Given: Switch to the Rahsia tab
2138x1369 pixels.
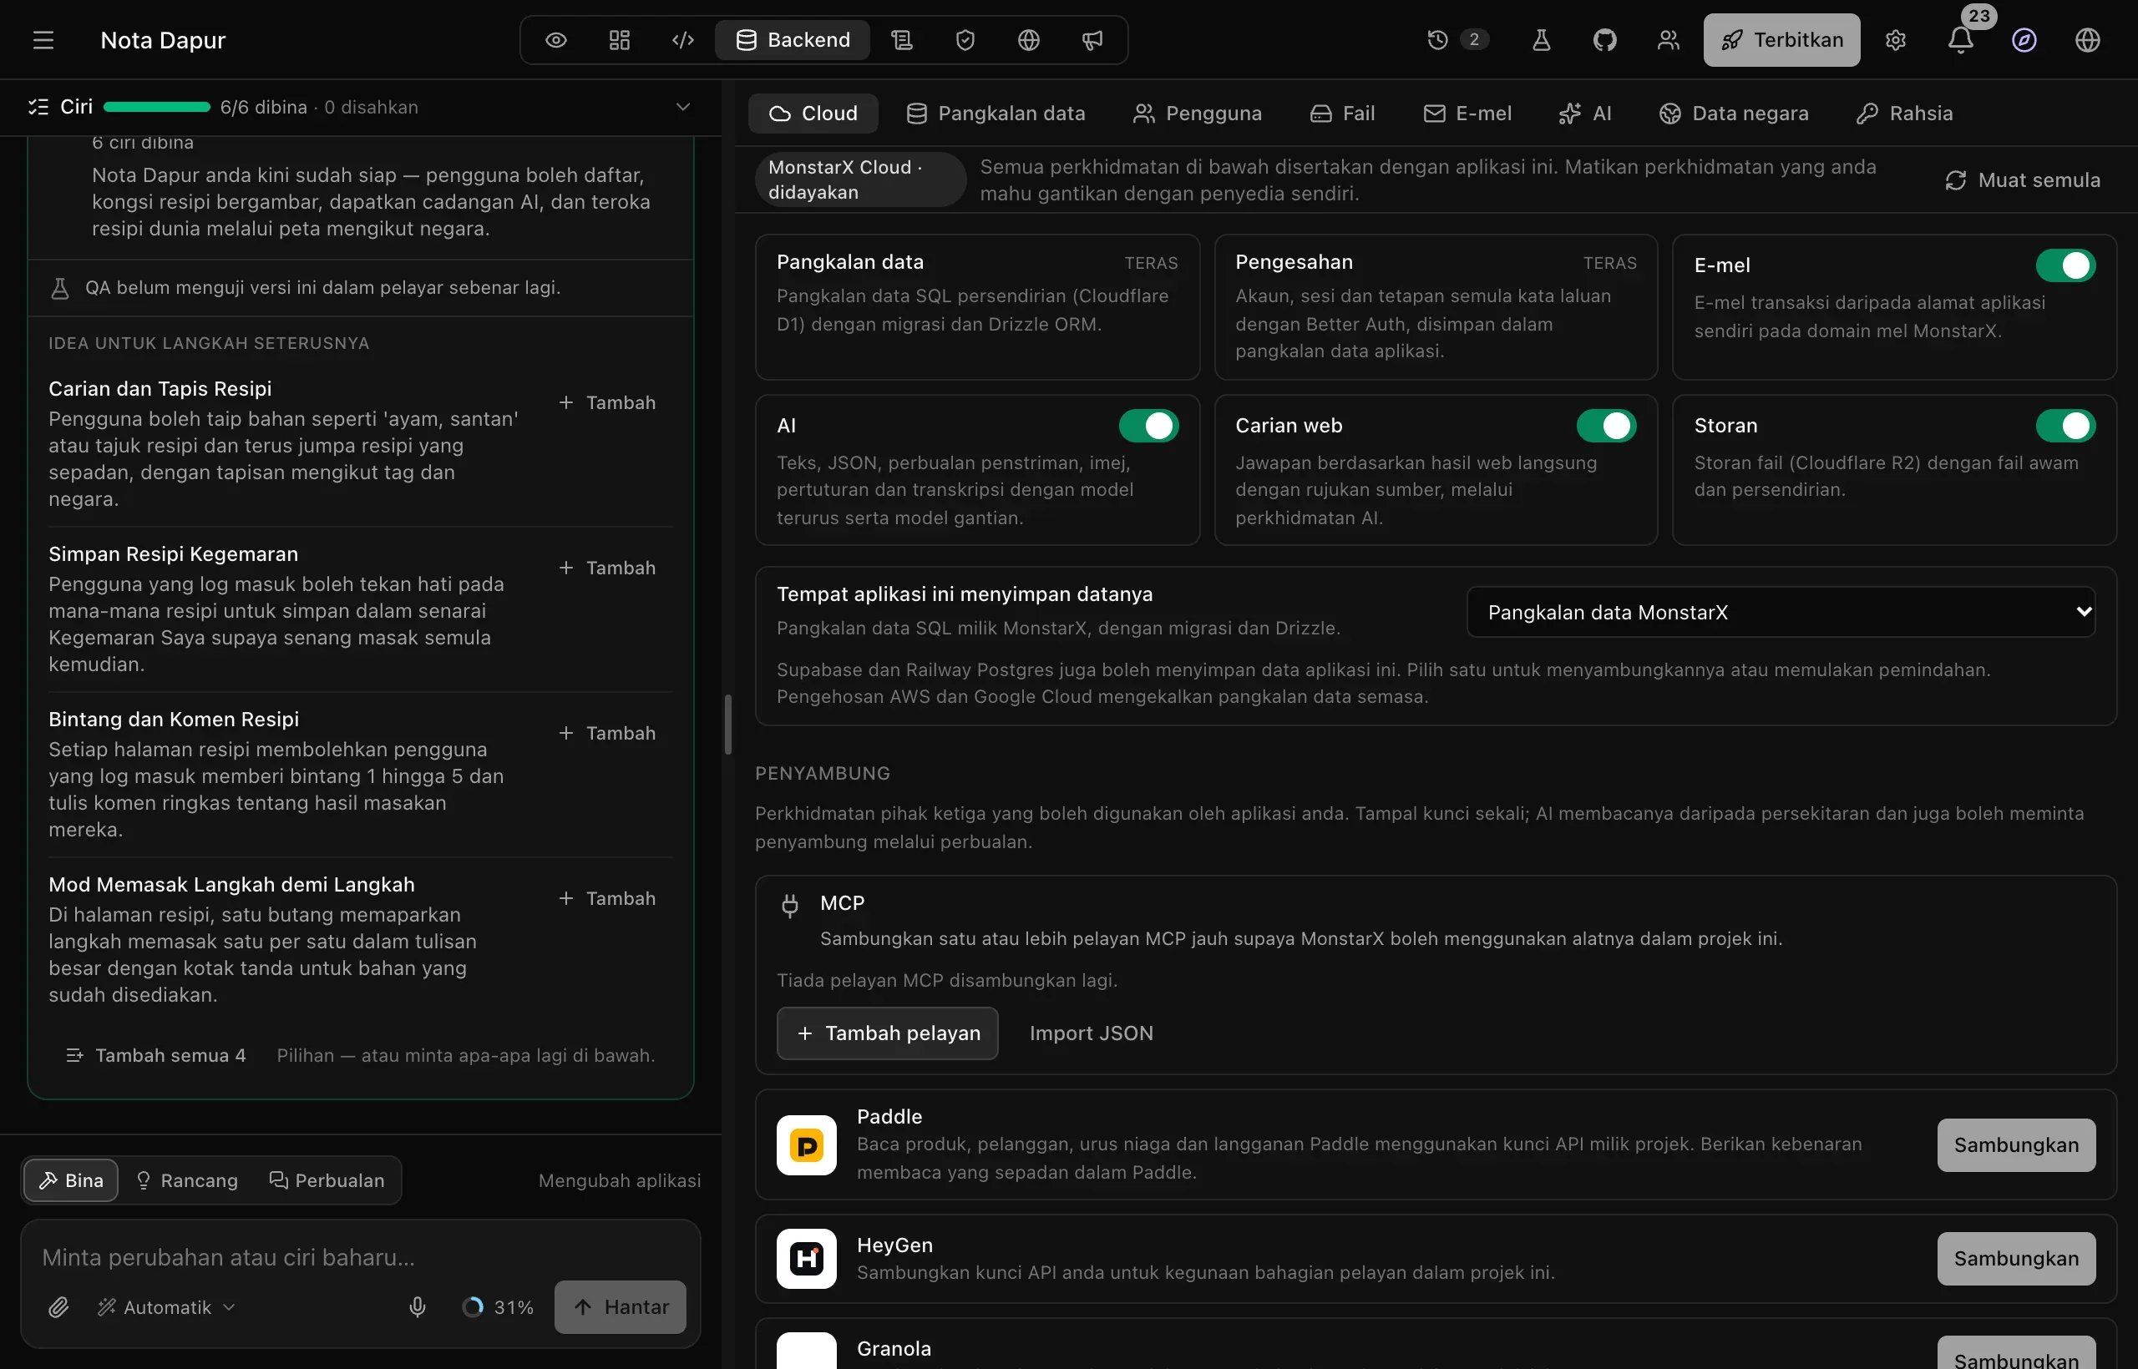Looking at the screenshot, I should pyautogui.click(x=1904, y=113).
